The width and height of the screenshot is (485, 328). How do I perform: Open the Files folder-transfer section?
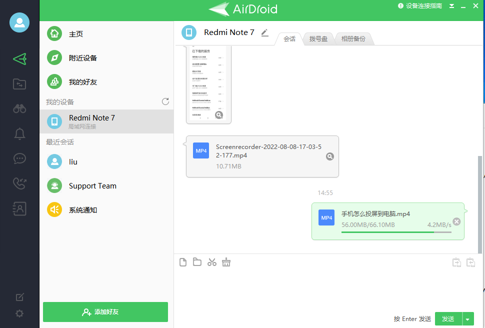pos(19,84)
